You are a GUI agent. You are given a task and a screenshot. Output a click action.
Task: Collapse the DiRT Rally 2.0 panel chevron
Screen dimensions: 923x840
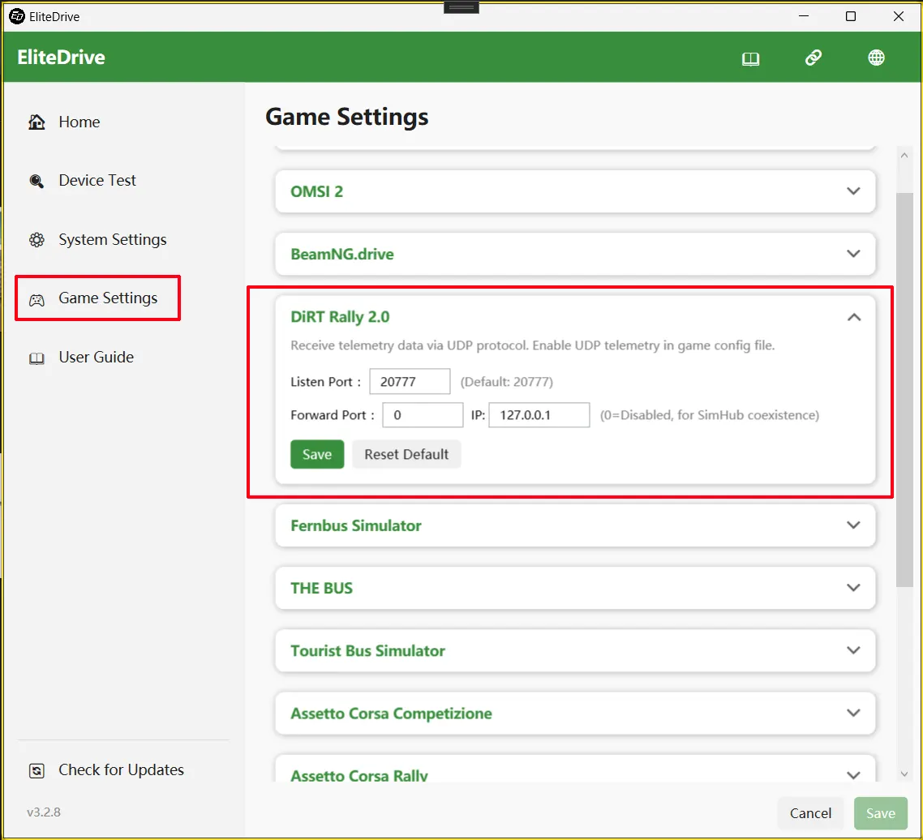853,317
